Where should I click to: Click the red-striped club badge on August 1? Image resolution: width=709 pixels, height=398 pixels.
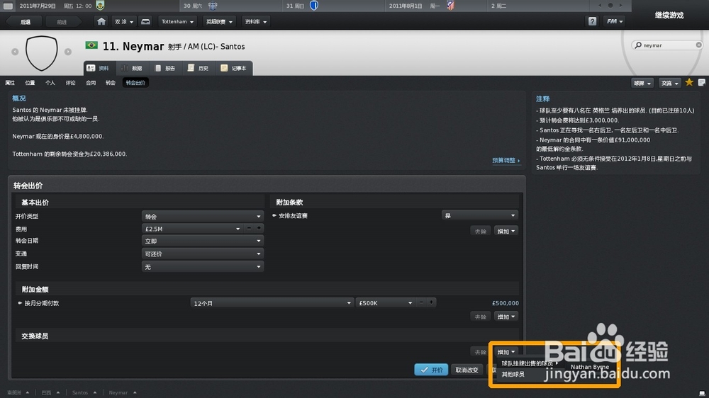pos(450,6)
